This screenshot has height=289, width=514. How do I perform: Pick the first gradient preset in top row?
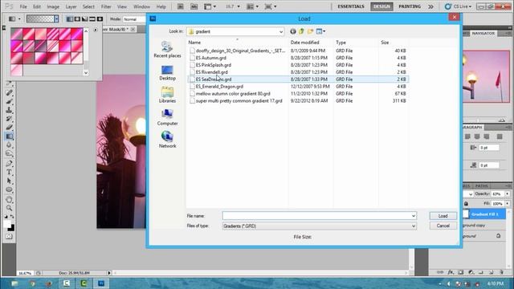(17, 34)
